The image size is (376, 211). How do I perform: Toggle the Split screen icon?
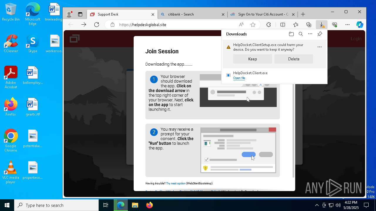(283, 25)
